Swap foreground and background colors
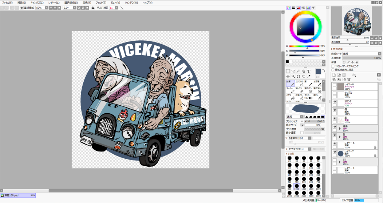383x203 pixels. [x=324, y=70]
